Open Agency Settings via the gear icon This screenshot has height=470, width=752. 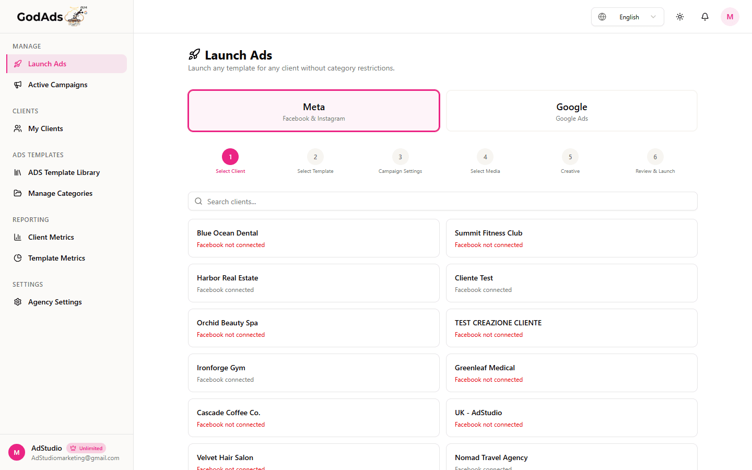tap(18, 301)
